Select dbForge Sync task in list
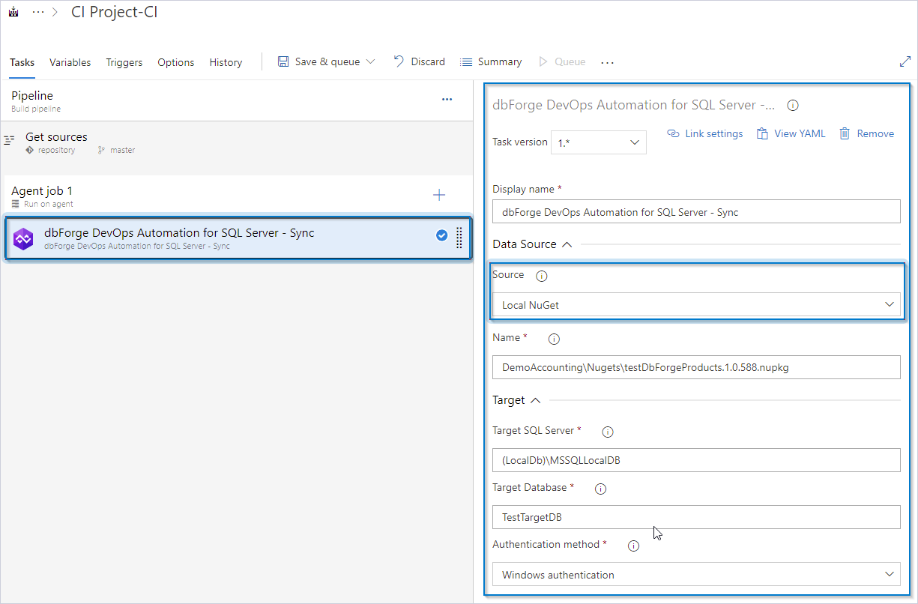Image resolution: width=918 pixels, height=604 pixels. coord(238,238)
